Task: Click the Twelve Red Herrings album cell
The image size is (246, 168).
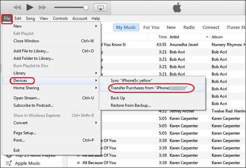Action: click(x=228, y=111)
